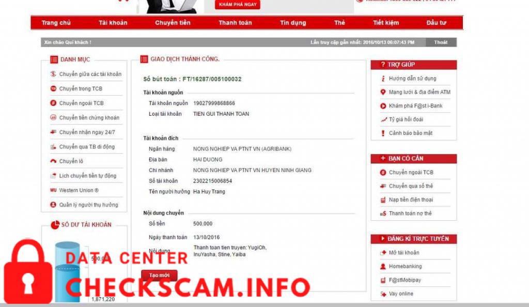Click icon beside Chuyển tiền chứng khoán

(53, 117)
